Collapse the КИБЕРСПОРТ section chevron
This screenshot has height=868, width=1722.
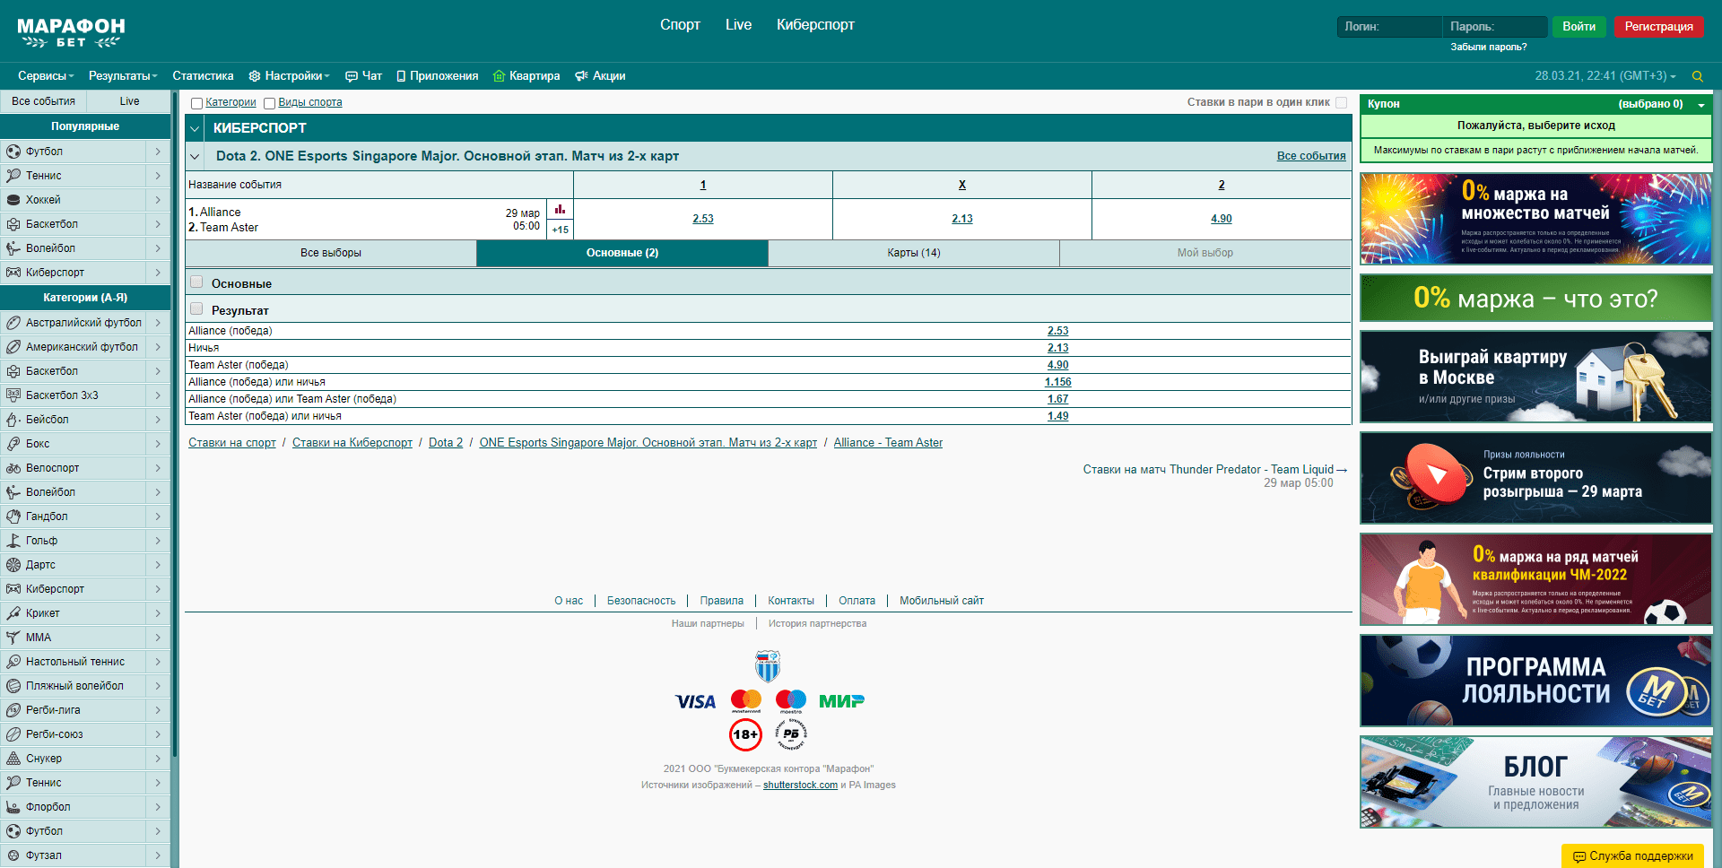(195, 128)
